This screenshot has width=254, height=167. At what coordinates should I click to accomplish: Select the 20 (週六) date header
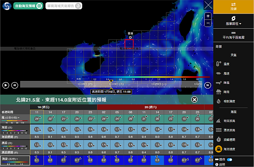click(151, 107)
